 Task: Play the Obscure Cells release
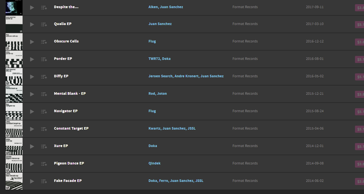tap(32, 42)
